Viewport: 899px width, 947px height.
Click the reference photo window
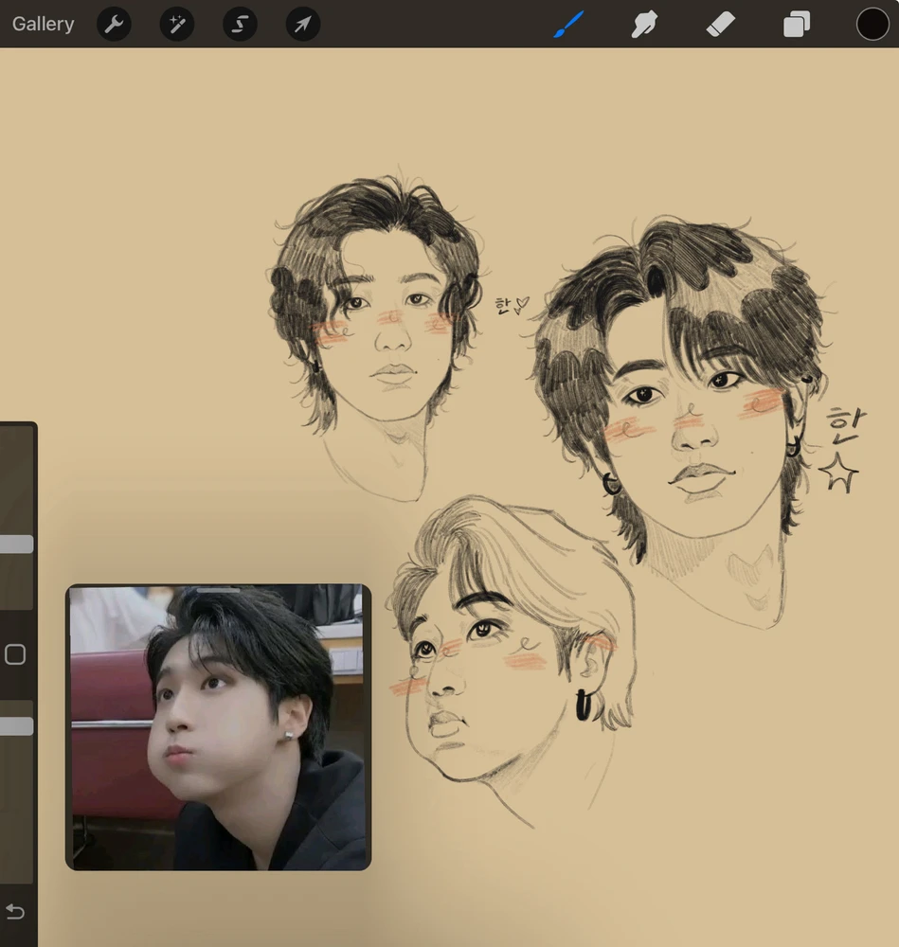(218, 729)
